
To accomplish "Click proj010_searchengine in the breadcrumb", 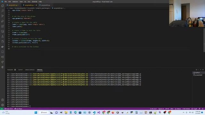I will coord(43,8).
